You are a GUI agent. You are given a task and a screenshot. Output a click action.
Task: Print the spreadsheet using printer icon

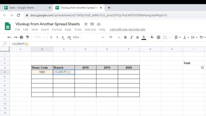[x=22, y=37]
